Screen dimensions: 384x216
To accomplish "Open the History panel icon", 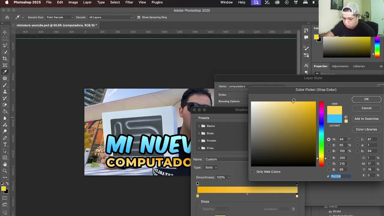I will [306, 30].
